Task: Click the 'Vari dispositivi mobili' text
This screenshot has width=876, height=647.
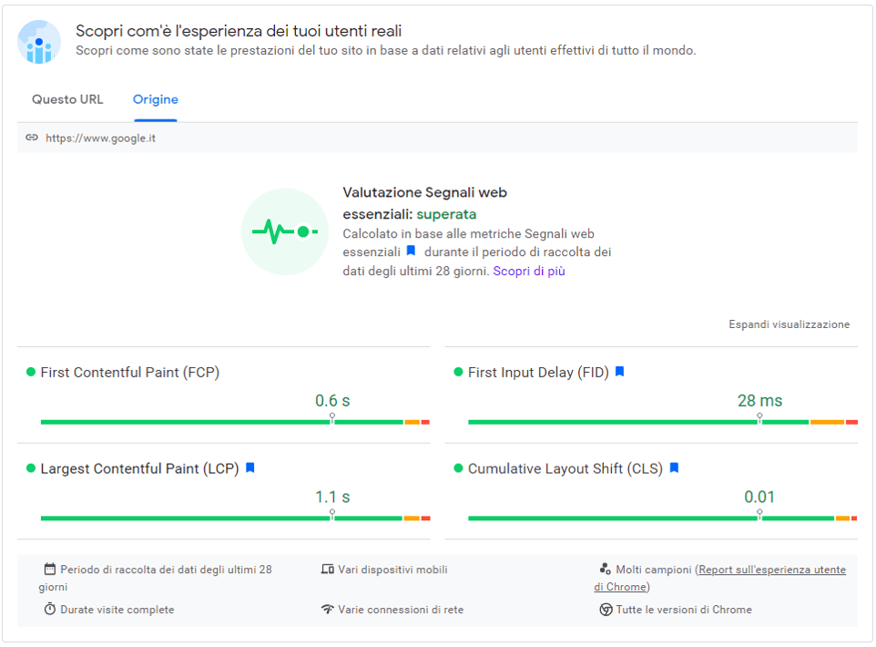Action: pos(392,570)
